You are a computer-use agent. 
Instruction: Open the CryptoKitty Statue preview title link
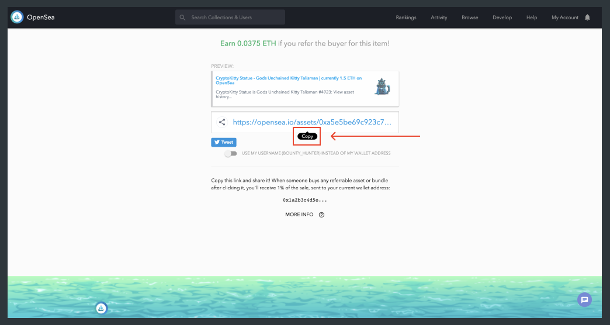coord(289,81)
